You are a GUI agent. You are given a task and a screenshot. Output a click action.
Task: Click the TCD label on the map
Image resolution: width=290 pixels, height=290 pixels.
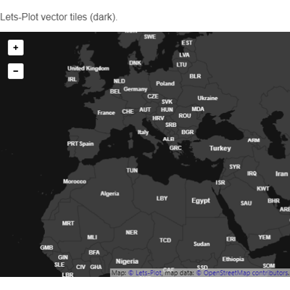click(x=165, y=240)
